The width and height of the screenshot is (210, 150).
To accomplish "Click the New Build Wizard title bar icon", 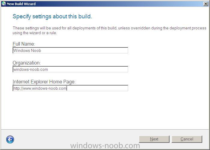I will click(x=4, y=4).
